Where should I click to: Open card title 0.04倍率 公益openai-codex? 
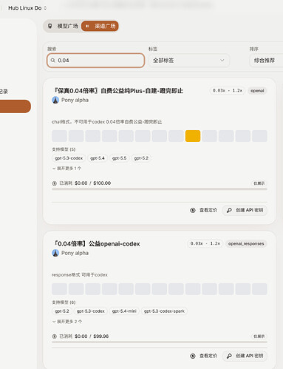tap(97, 244)
